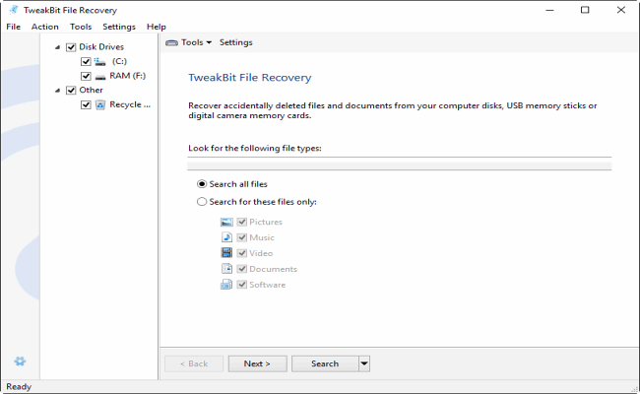The height and width of the screenshot is (394, 640).
Task: Open the Tools dropdown in toolbar
Action: click(x=196, y=42)
